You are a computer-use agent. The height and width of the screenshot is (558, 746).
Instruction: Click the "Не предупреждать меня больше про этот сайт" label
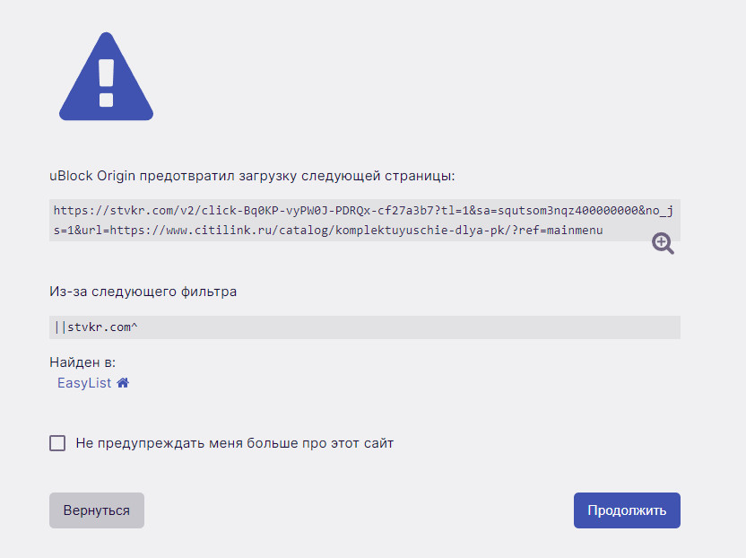point(235,443)
